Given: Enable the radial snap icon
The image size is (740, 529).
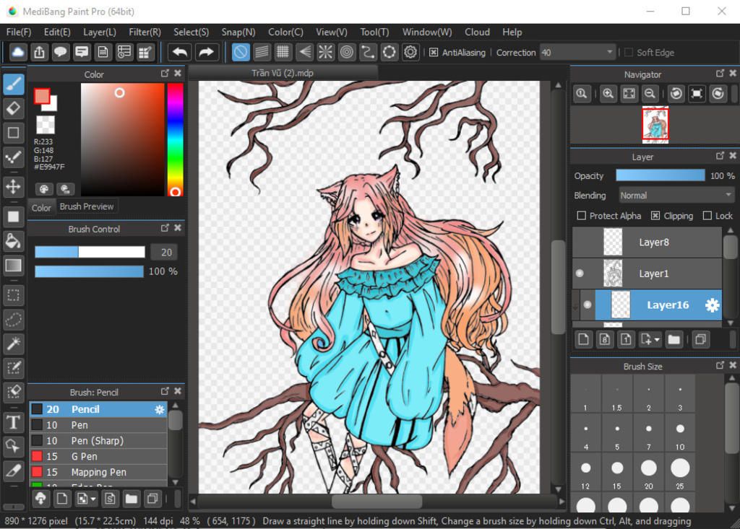Looking at the screenshot, I should click(x=325, y=53).
